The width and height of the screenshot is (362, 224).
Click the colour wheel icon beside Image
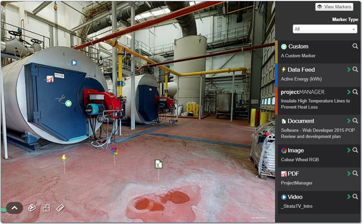[284, 151]
